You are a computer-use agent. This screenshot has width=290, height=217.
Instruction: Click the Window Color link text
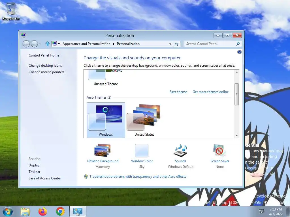142,161
